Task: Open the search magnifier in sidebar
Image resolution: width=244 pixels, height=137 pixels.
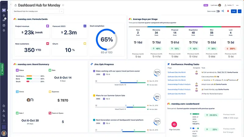Action: pos(4,116)
